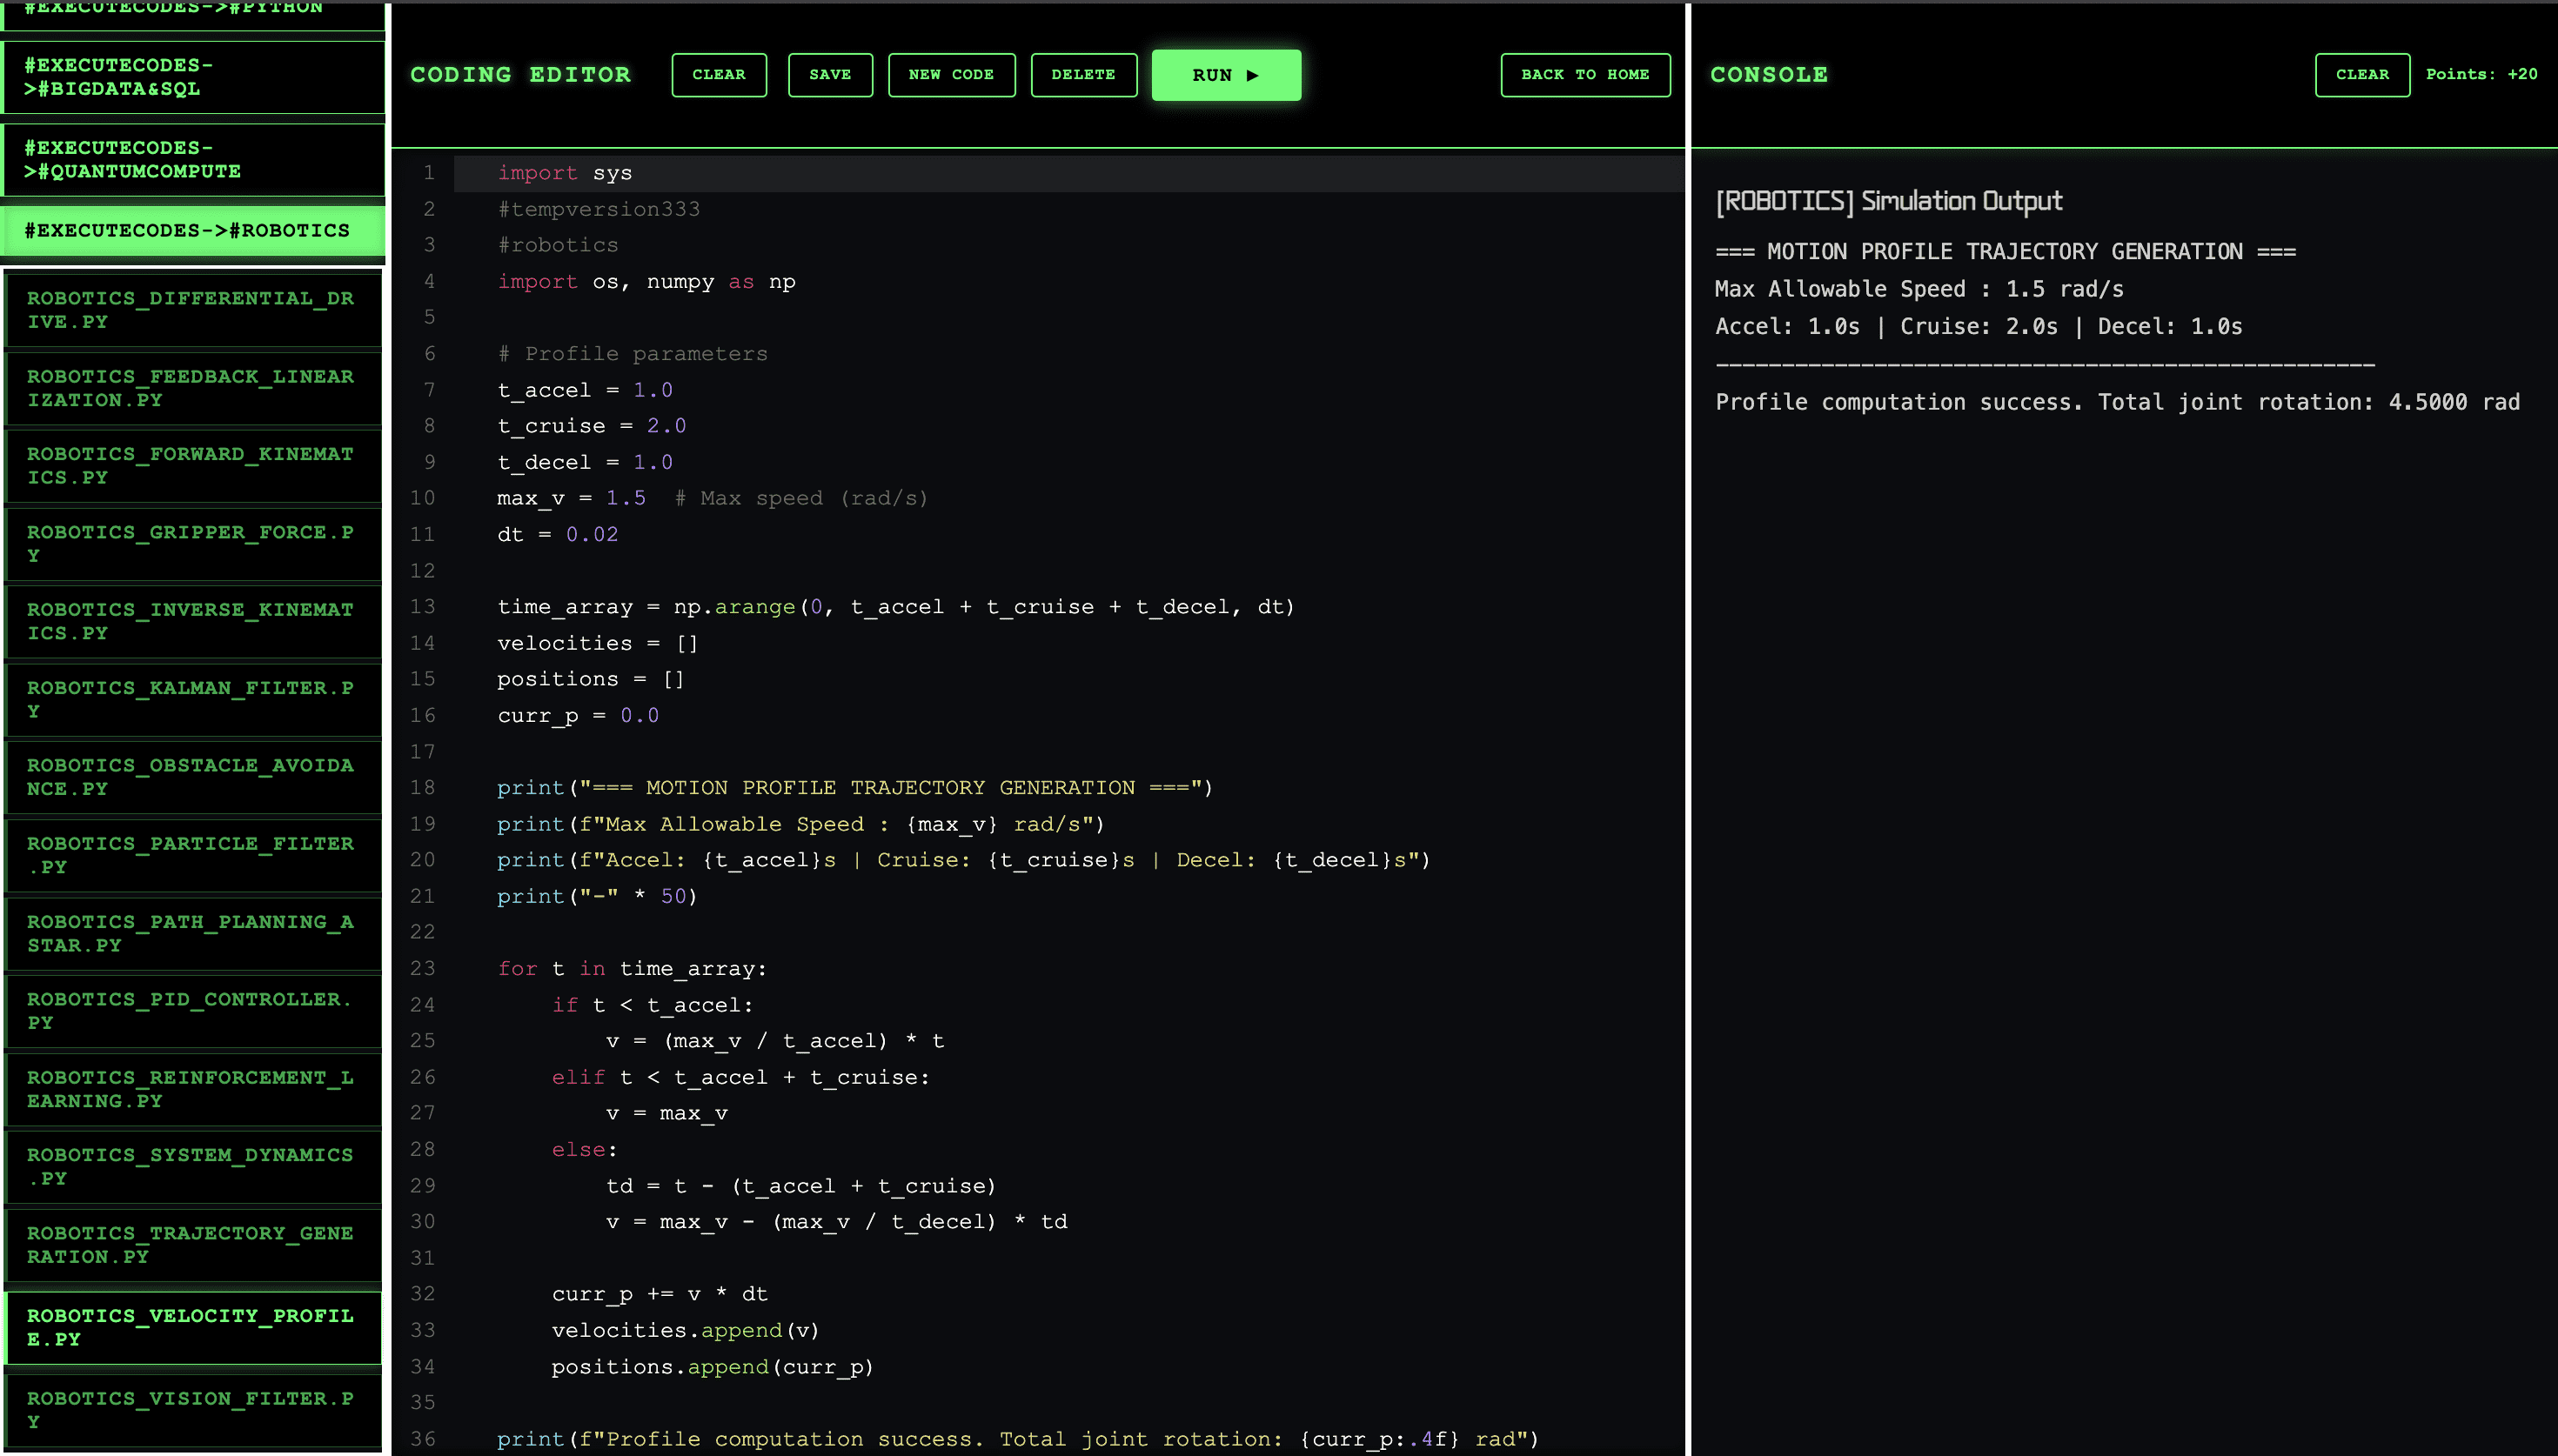The height and width of the screenshot is (1456, 2558).
Task: Open ROBOTICS_INVERSE_KINEMATICS.PY file
Action: (x=193, y=622)
